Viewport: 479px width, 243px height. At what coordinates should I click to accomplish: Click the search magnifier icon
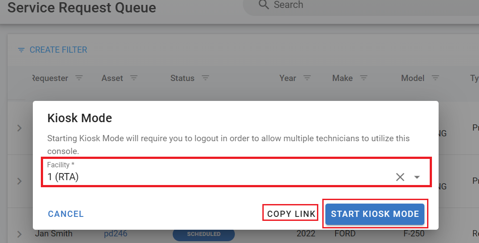pos(264,5)
